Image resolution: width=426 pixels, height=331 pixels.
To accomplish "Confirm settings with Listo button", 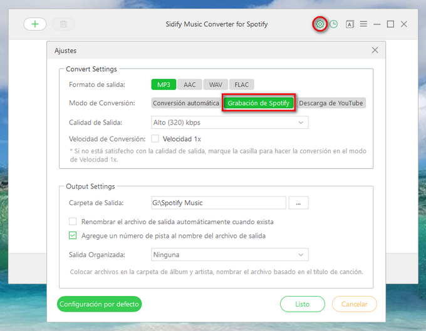I will (303, 304).
